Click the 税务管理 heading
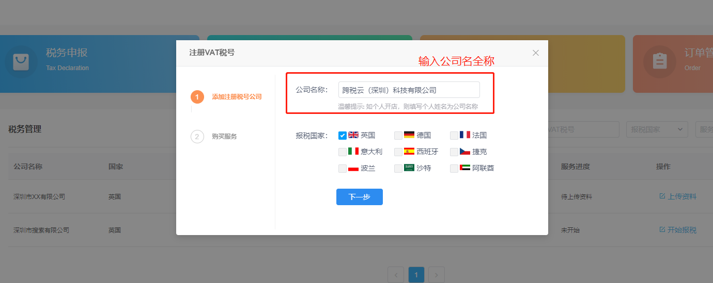This screenshot has width=713, height=283. point(25,129)
